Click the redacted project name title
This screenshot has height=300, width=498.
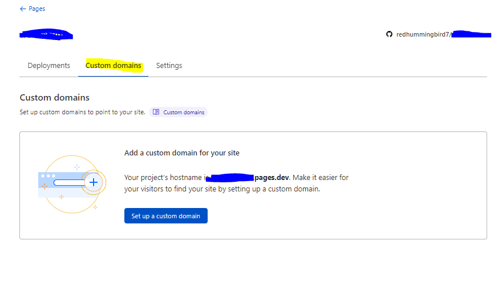(x=46, y=35)
